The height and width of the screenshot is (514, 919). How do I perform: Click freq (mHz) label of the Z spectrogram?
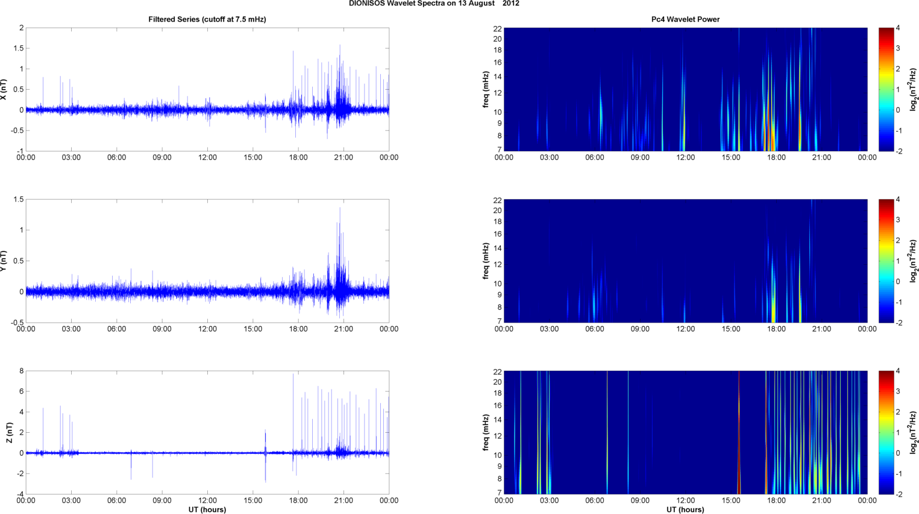click(x=486, y=433)
